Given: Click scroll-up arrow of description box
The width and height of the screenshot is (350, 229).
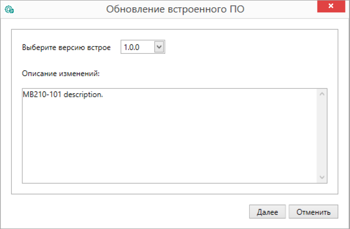Looking at the screenshot, I should pos(322,94).
